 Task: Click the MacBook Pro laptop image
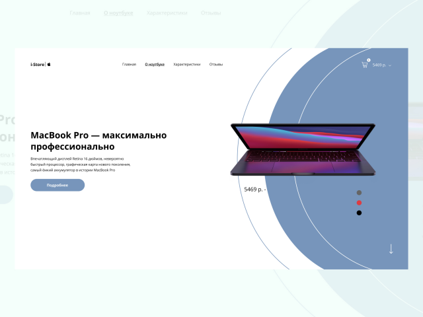pos(303,150)
